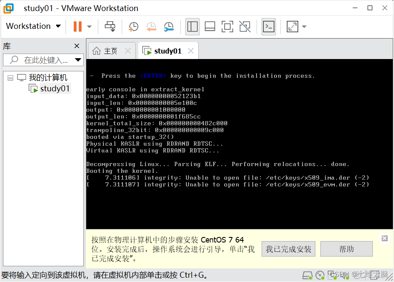Click the CD/DVD drive status icon
The width and height of the screenshot is (394, 282).
tap(320, 276)
